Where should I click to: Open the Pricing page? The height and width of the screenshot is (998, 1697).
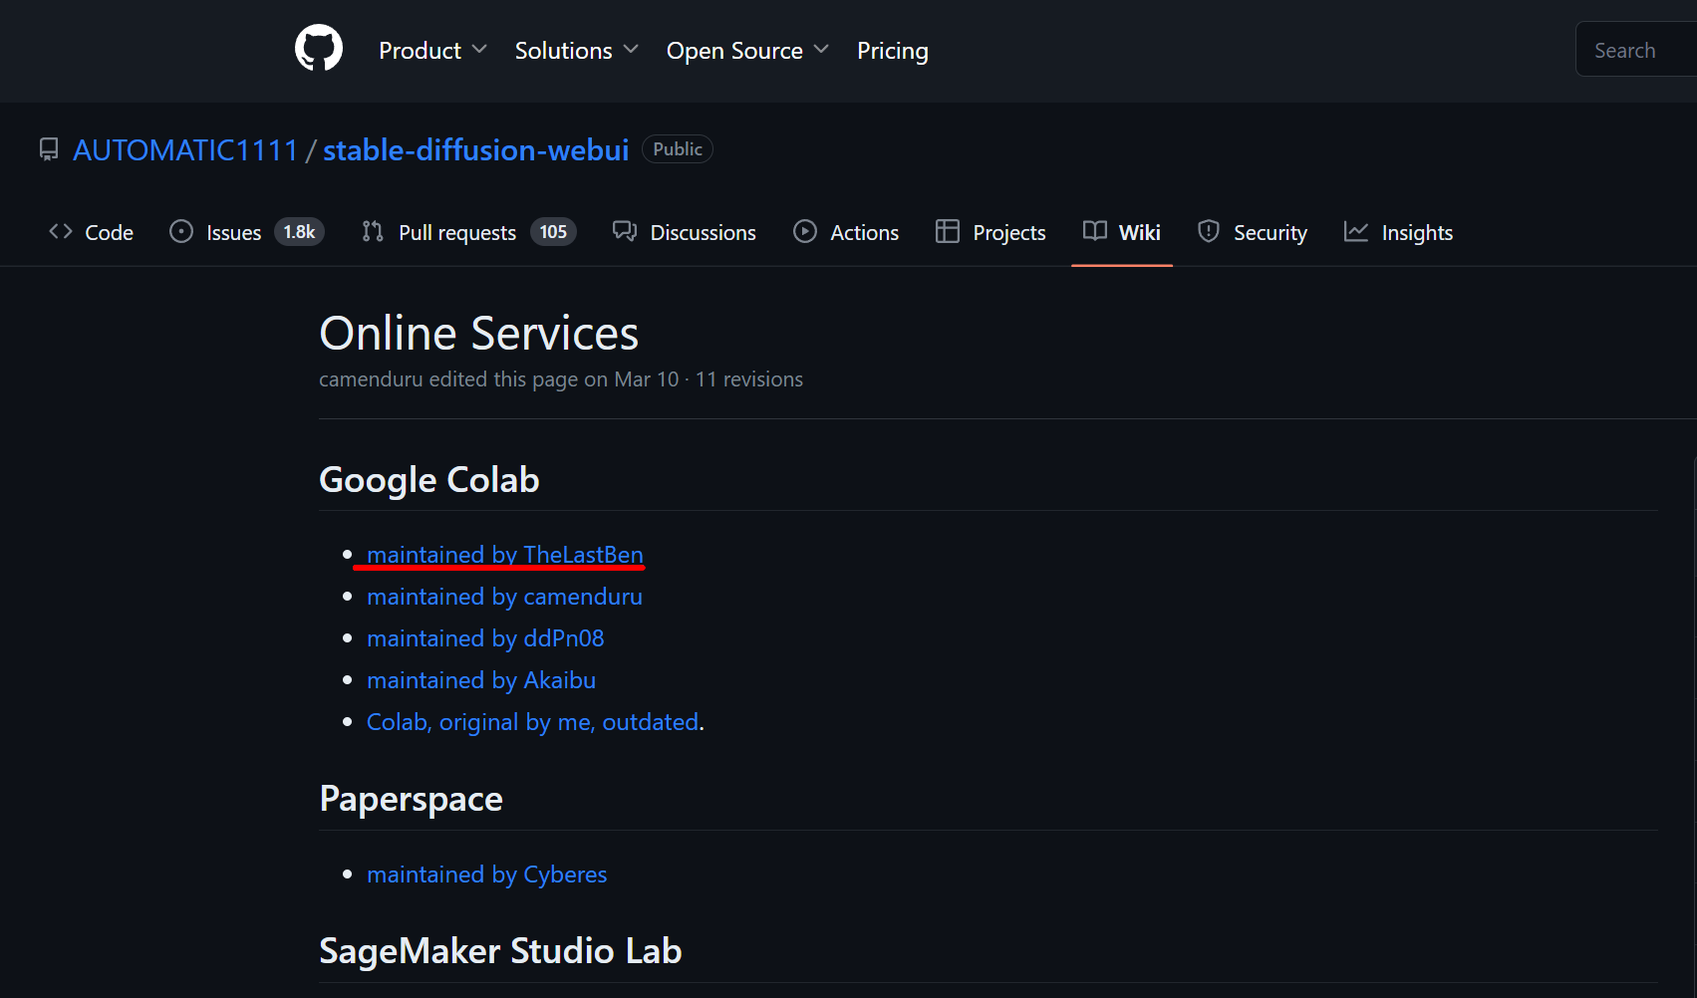tap(893, 50)
